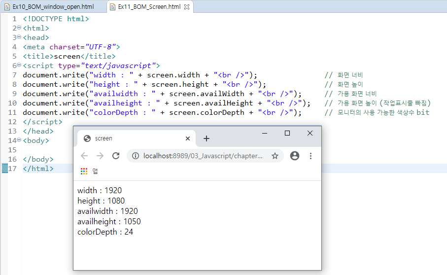Click 'screen.colorDepth' in line 11
447x275 pixels.
point(206,112)
